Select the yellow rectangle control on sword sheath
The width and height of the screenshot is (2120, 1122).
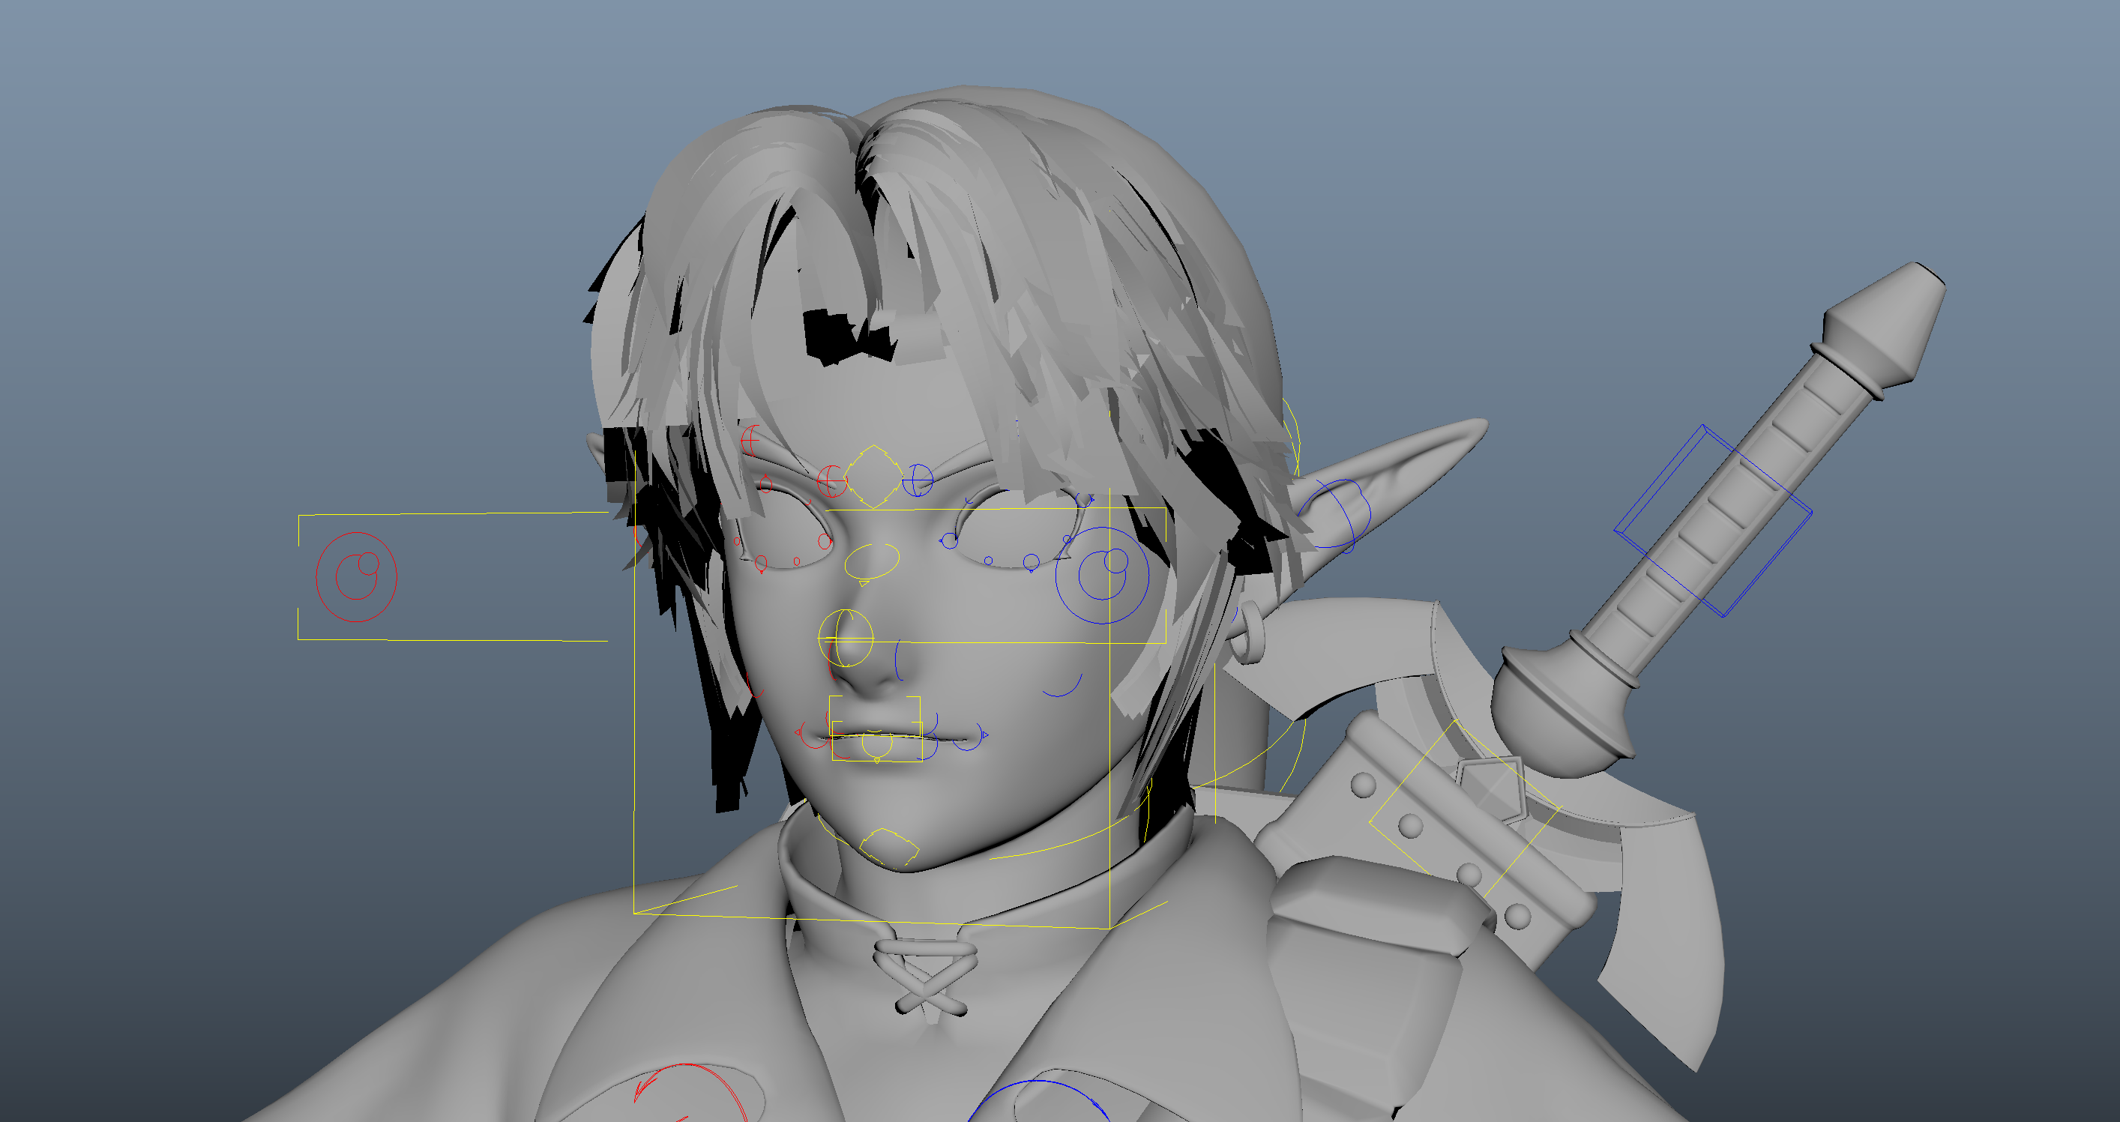1465,809
